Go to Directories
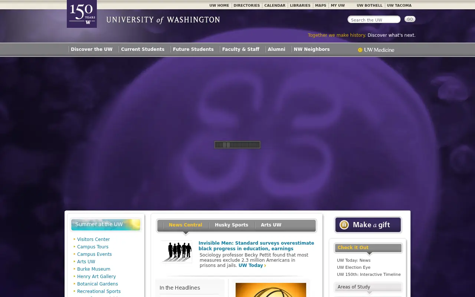The image size is (475, 297). pos(247,6)
